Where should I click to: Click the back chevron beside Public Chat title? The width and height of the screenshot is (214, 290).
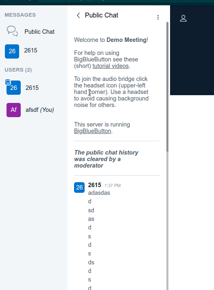coord(79,15)
